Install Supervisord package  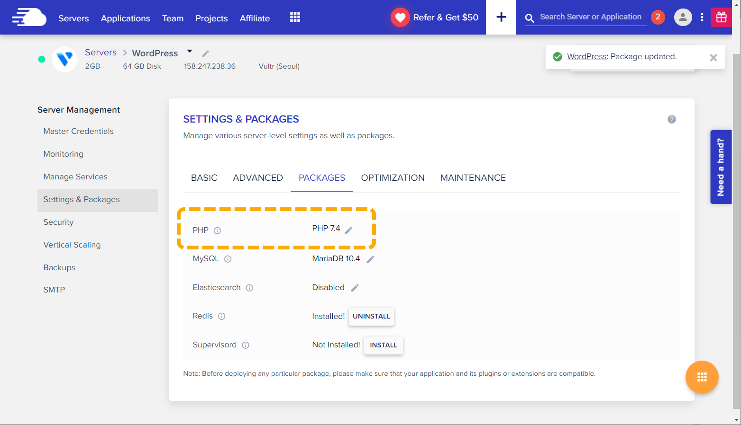384,345
